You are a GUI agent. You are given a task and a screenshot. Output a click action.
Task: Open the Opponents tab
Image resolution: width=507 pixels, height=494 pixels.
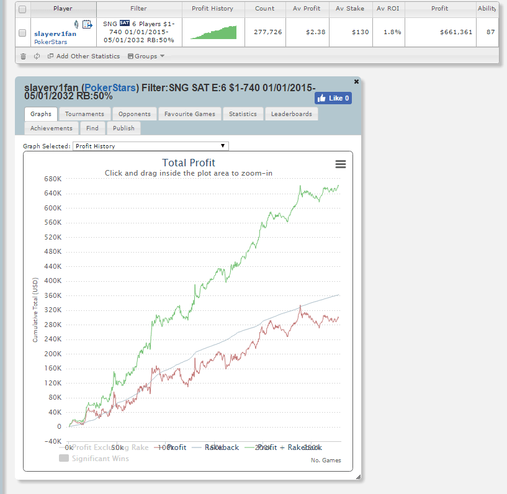point(135,114)
